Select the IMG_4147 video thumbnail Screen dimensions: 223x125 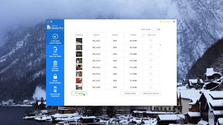tap(79, 81)
